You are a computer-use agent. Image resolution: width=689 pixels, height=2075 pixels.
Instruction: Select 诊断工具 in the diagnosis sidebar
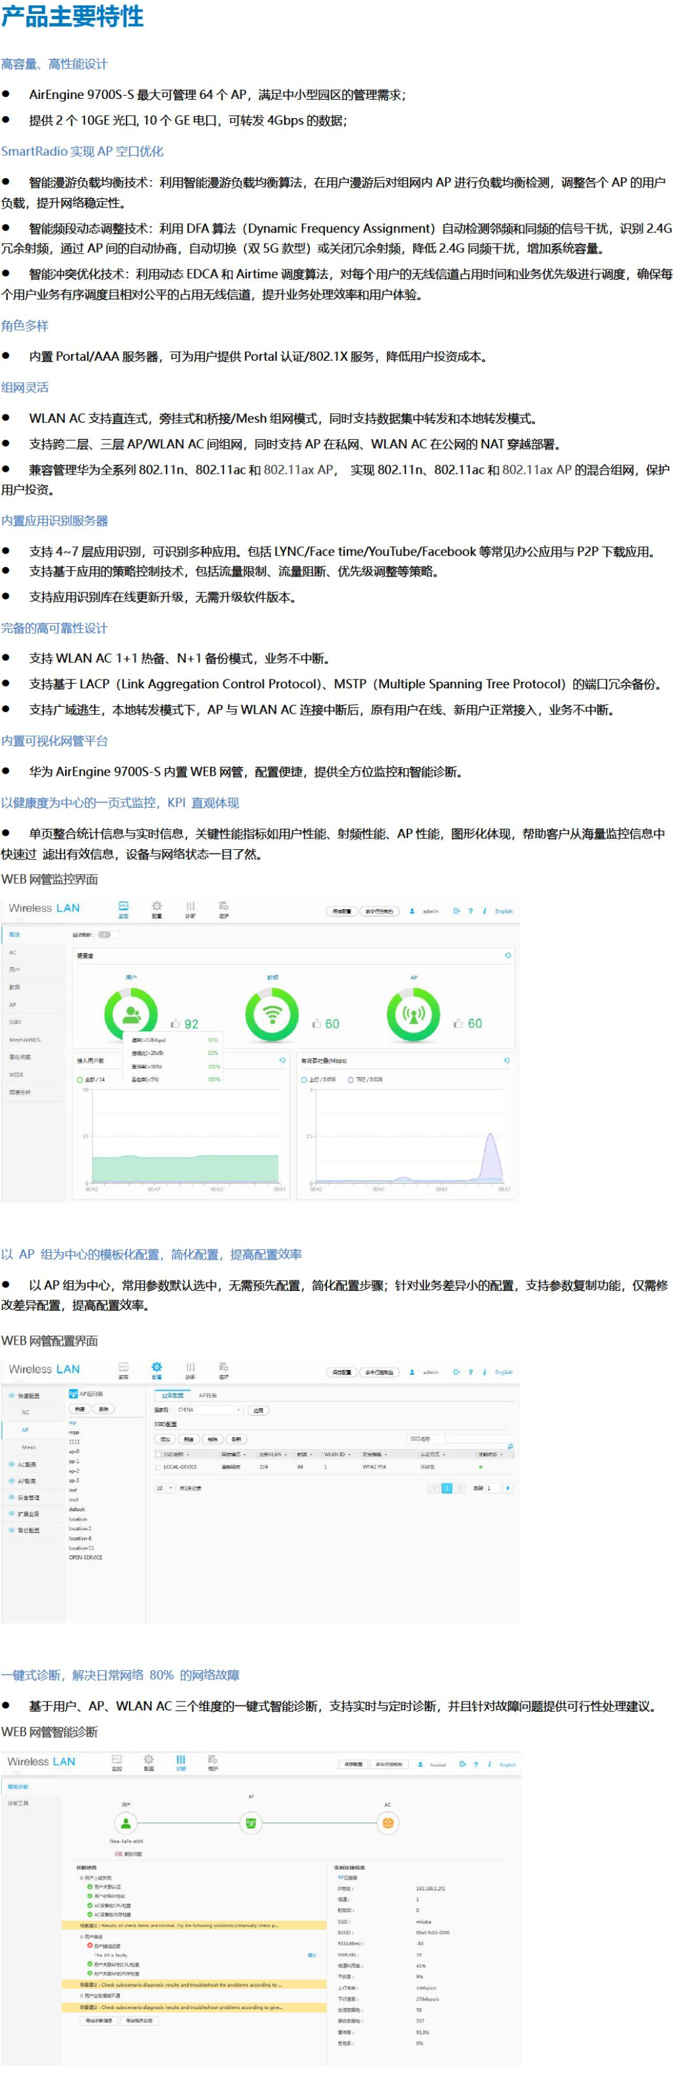[18, 1803]
